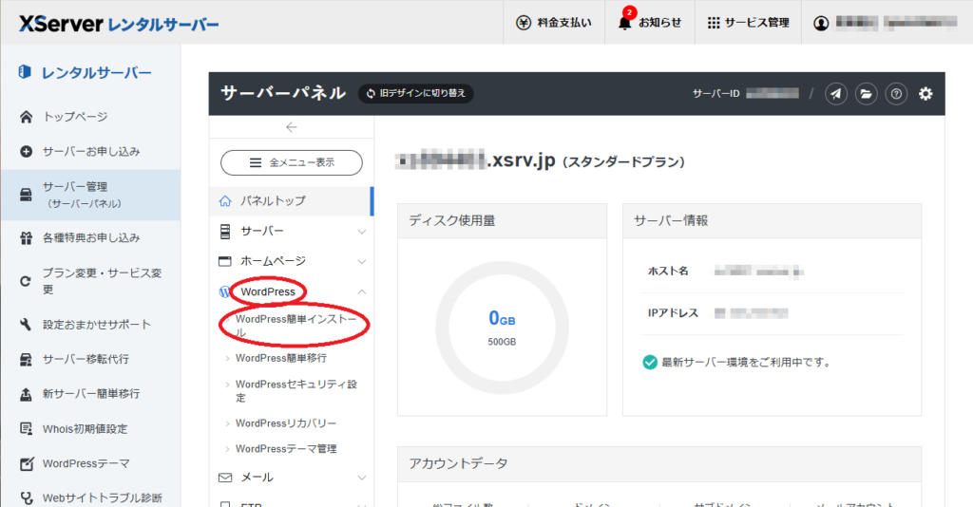Click stethoscope icon beside Webサイトトラブル診断

tap(26, 498)
